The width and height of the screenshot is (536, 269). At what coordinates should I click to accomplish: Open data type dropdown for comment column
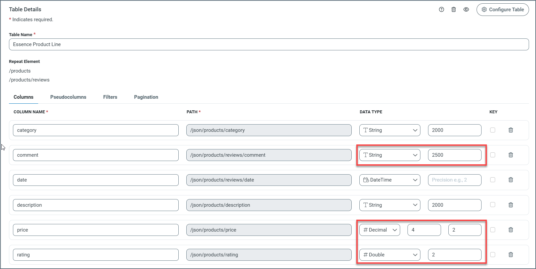point(390,155)
